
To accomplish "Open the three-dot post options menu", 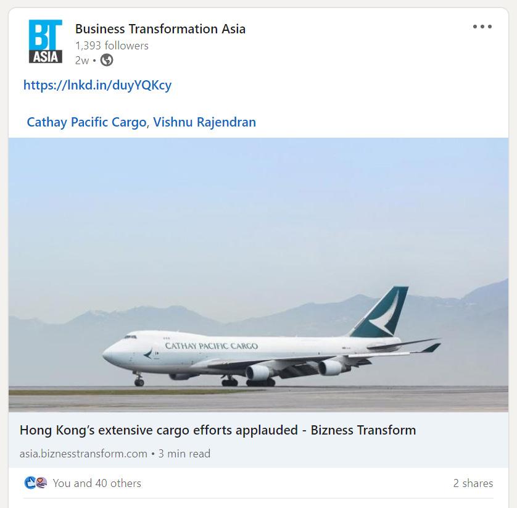I will [482, 27].
